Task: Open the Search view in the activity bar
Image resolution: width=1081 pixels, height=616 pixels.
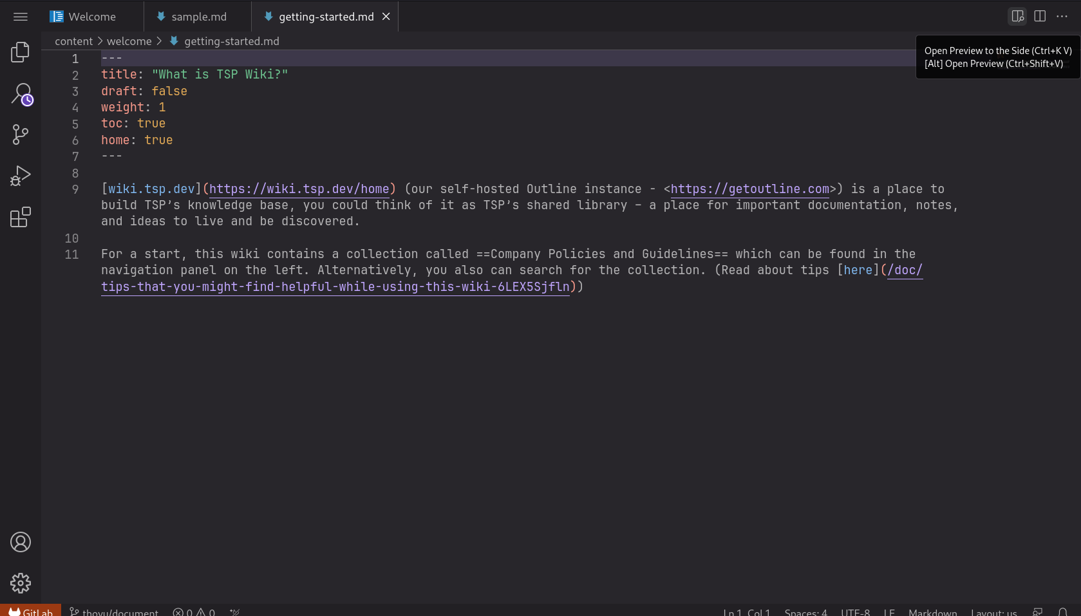Action: pyautogui.click(x=21, y=94)
